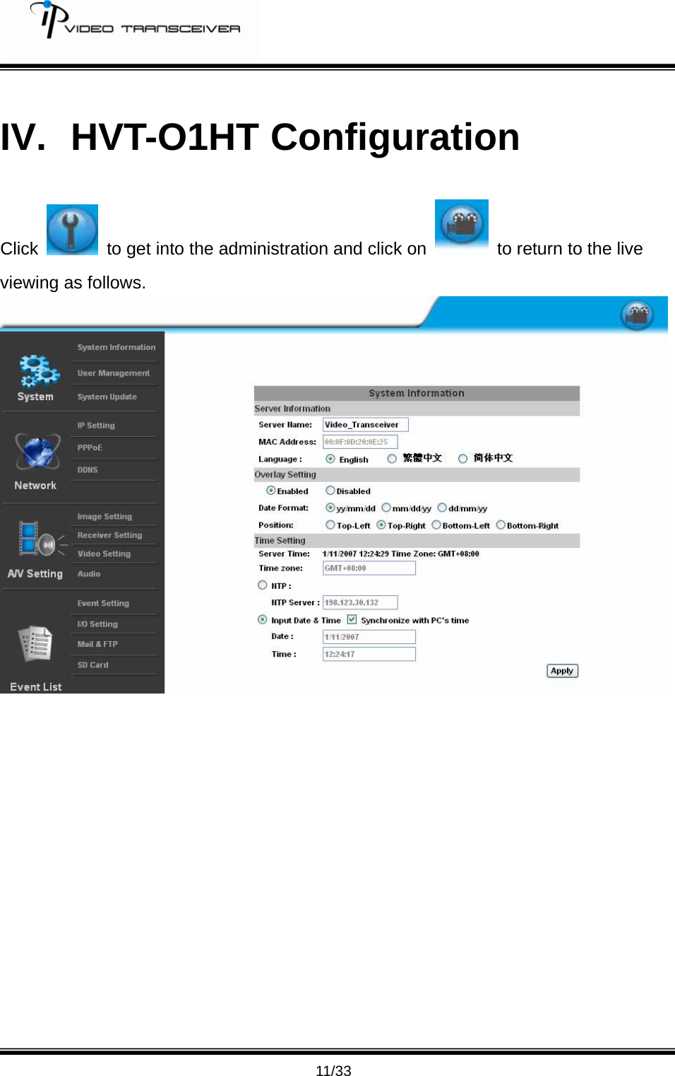Open the System Update menu item

tap(107, 397)
